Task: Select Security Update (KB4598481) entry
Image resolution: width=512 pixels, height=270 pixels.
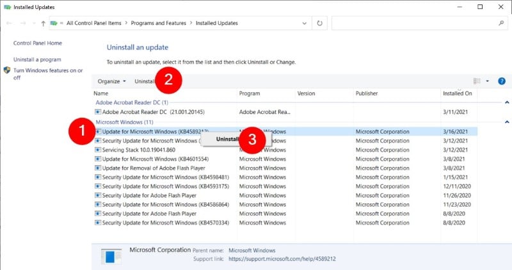Action: [x=166, y=177]
